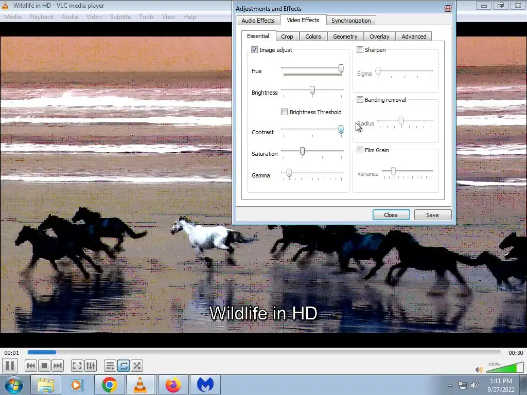Launch Firefox from taskbar
527x395 pixels.
[x=173, y=385]
